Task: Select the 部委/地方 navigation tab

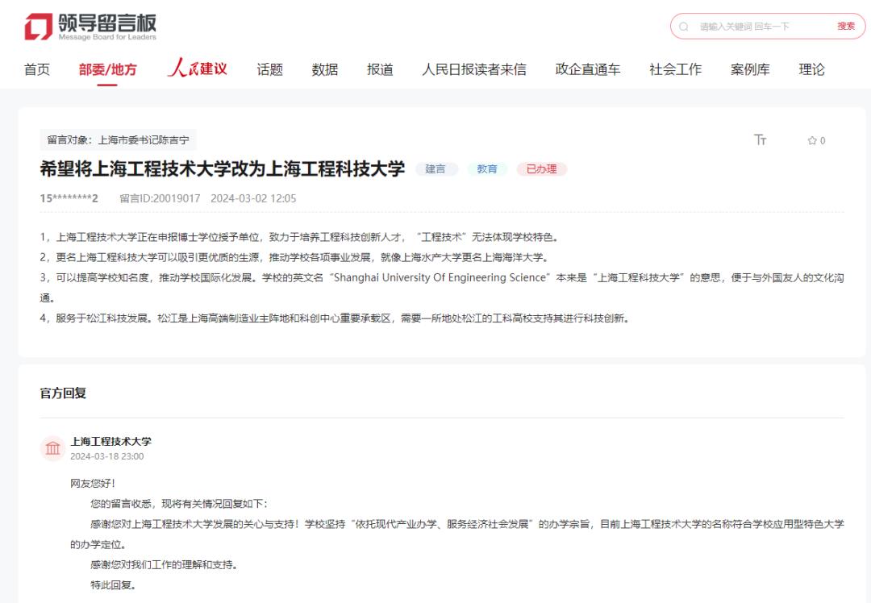Action: pos(107,69)
